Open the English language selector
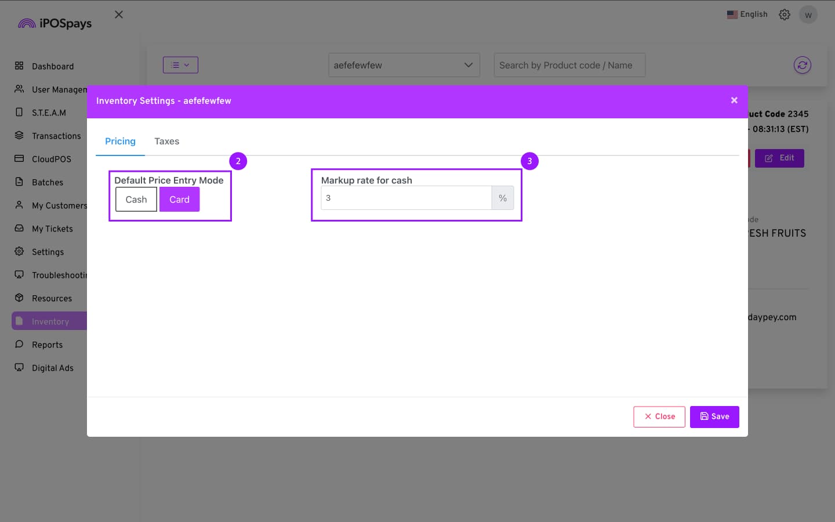 click(x=747, y=14)
